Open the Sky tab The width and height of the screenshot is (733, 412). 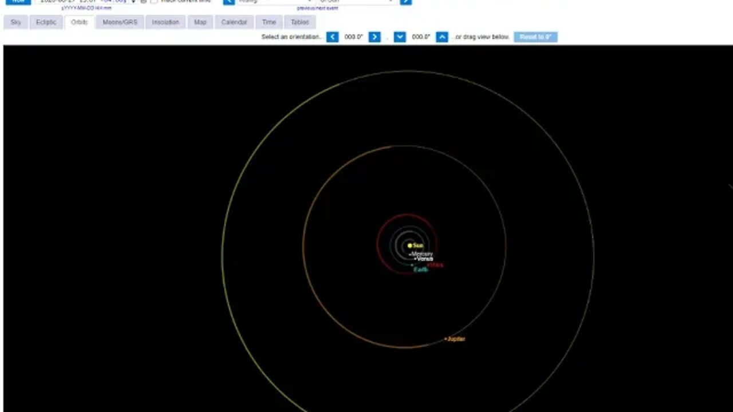click(15, 22)
